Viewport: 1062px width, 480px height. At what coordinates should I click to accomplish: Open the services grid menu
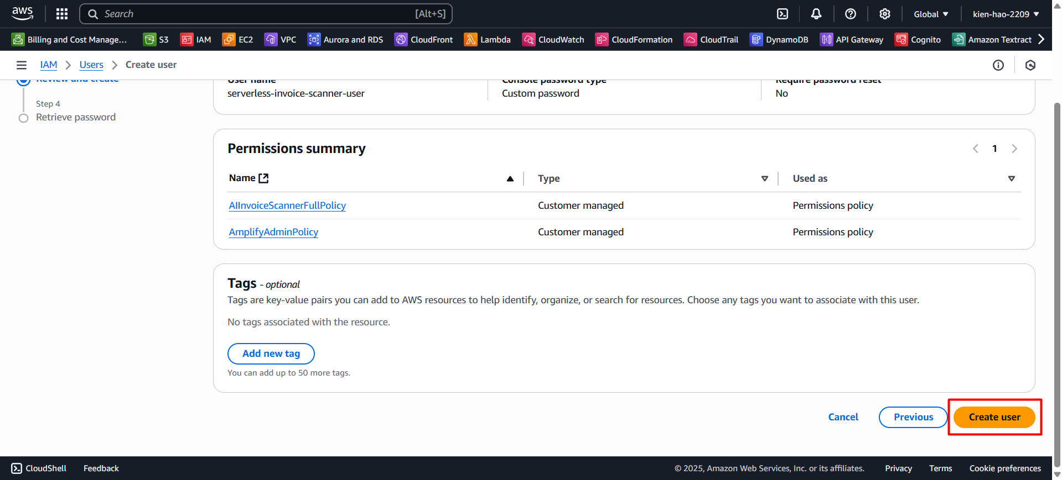(62, 14)
